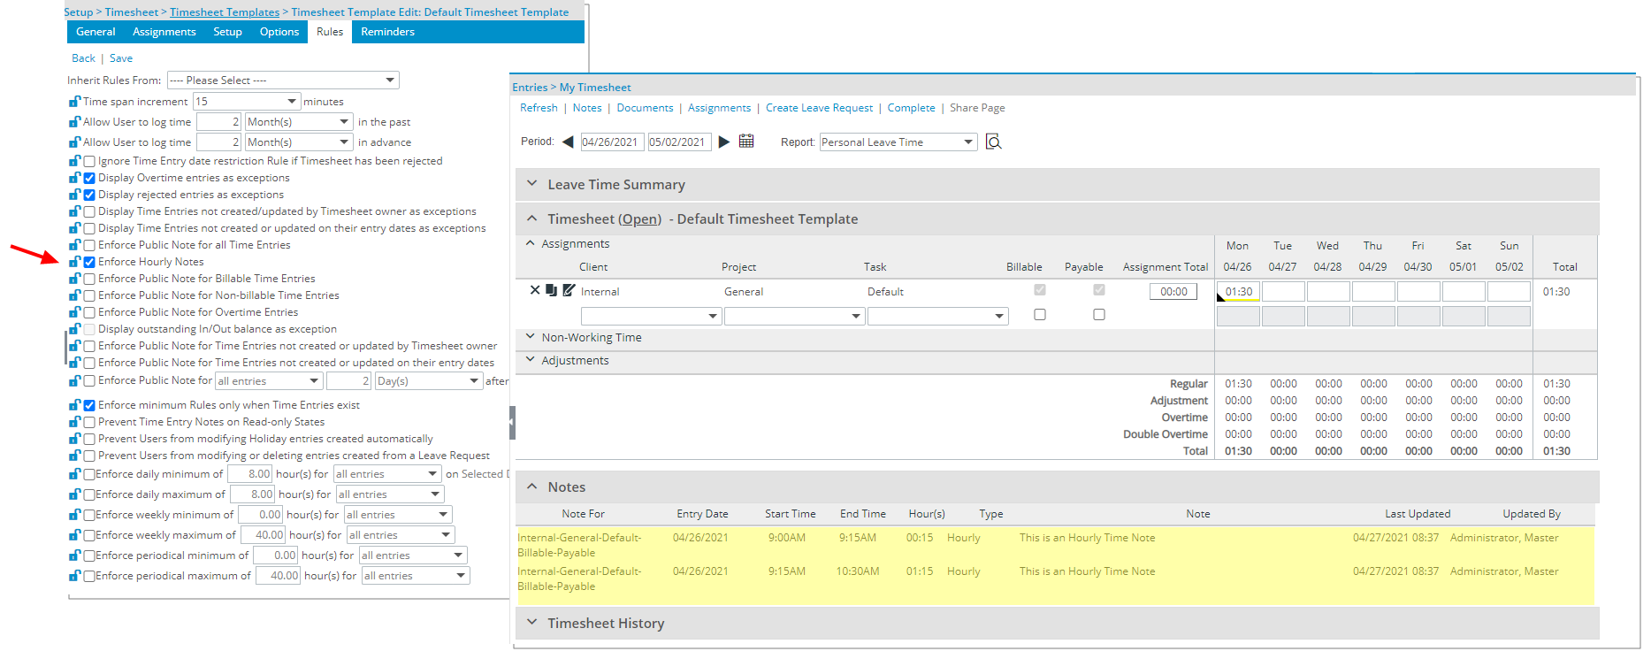This screenshot has width=1651, height=659.
Task: Click the Back link
Action: point(83,58)
